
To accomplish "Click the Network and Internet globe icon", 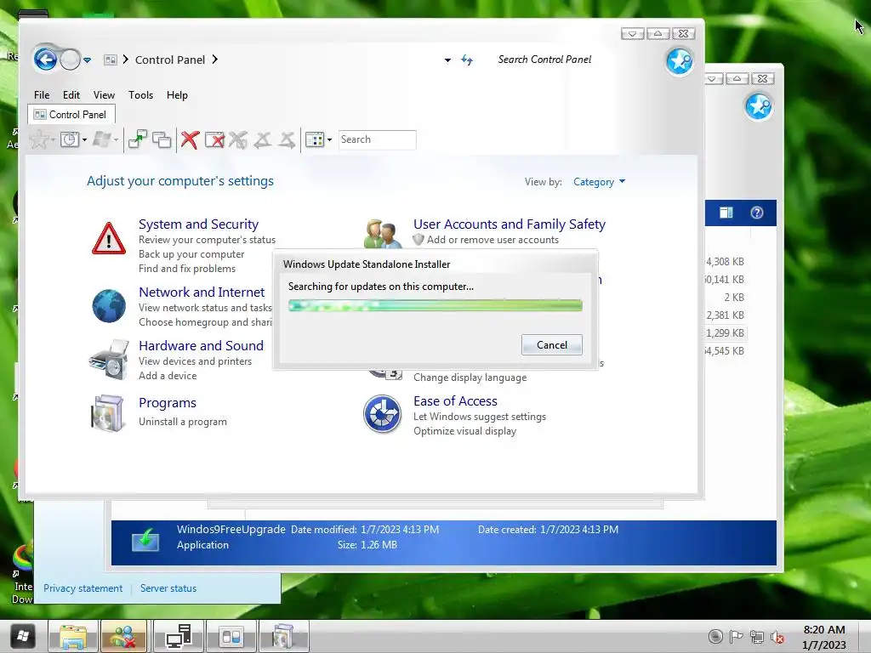I will click(x=109, y=306).
